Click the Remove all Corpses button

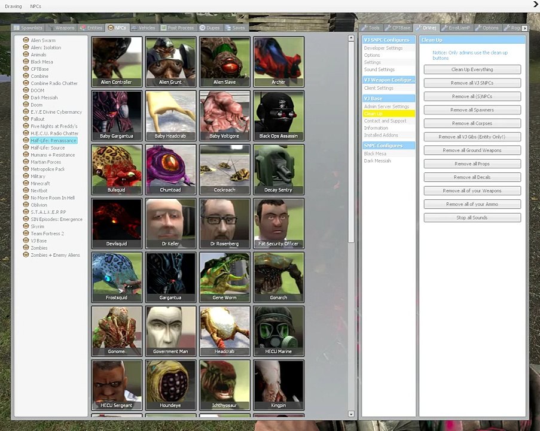472,123
